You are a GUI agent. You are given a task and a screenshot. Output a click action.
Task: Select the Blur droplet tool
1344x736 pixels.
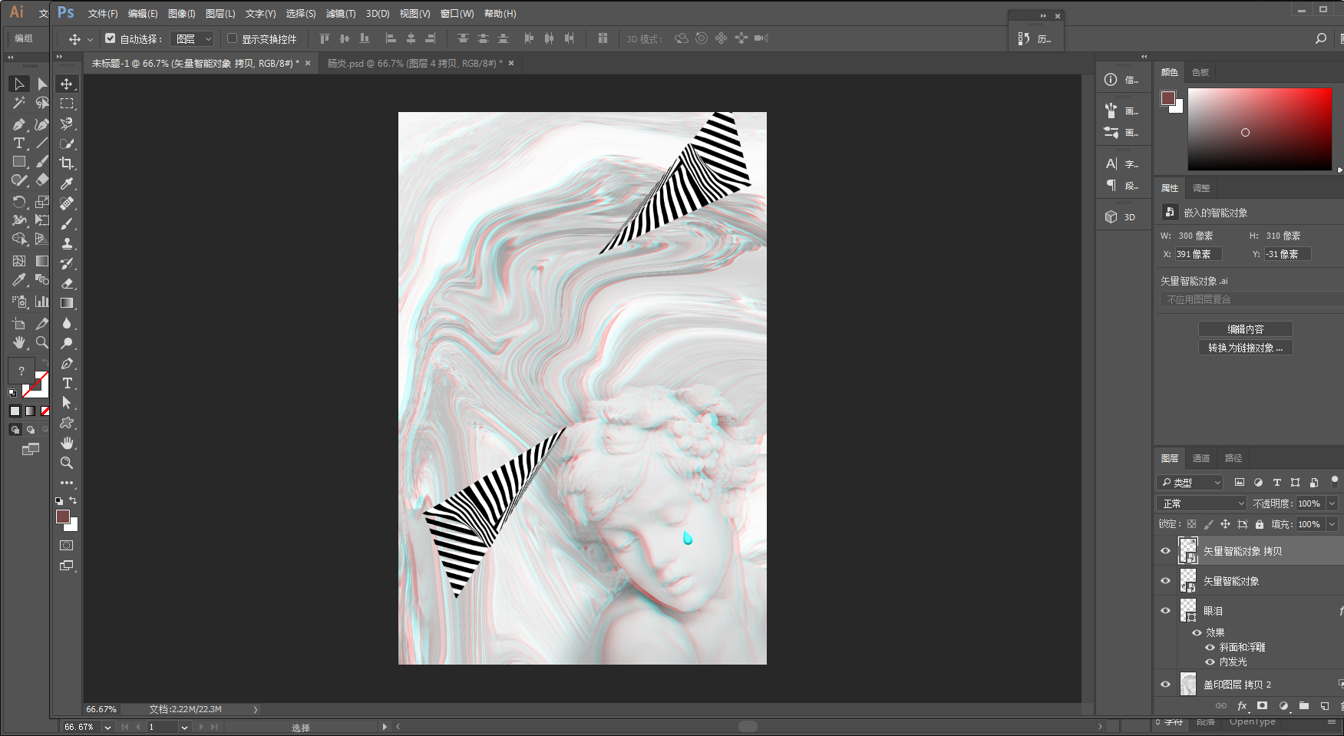67,323
